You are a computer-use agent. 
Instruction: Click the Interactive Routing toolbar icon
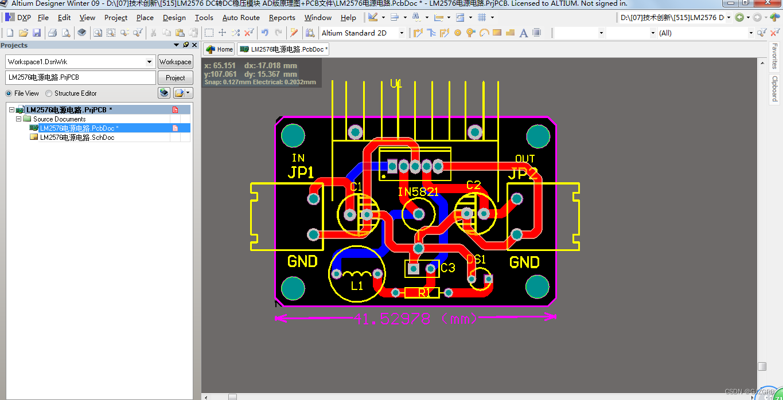tap(418, 33)
